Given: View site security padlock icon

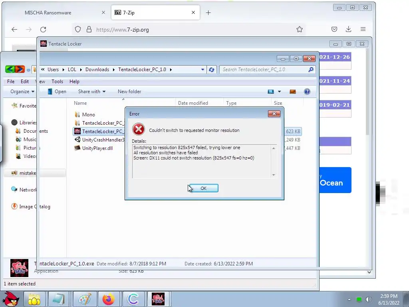Looking at the screenshot, I should 89,29.
